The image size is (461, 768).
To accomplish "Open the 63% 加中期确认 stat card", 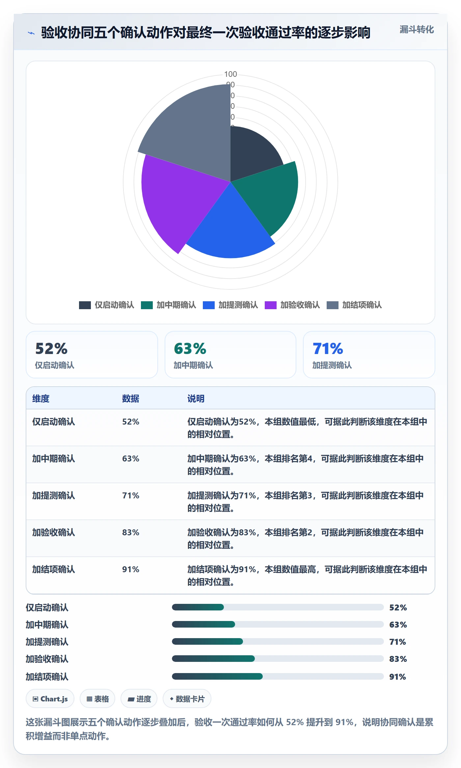I will 230,355.
